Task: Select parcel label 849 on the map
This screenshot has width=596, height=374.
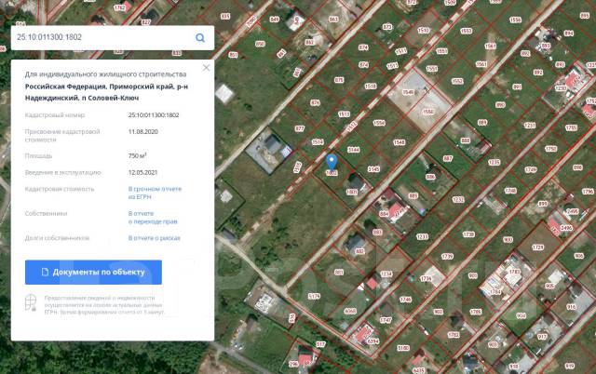Action: tap(274, 20)
